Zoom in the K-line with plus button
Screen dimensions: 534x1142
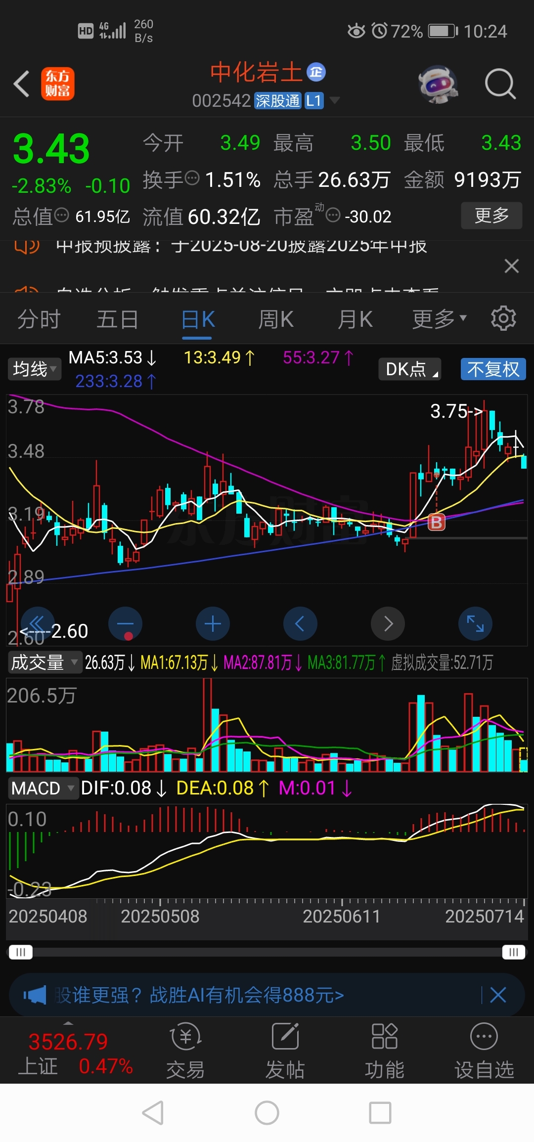213,623
